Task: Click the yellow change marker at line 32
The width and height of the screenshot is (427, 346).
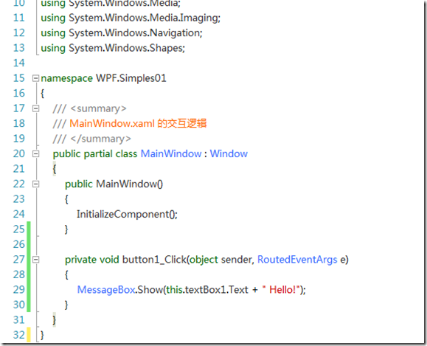Action: 29,334
